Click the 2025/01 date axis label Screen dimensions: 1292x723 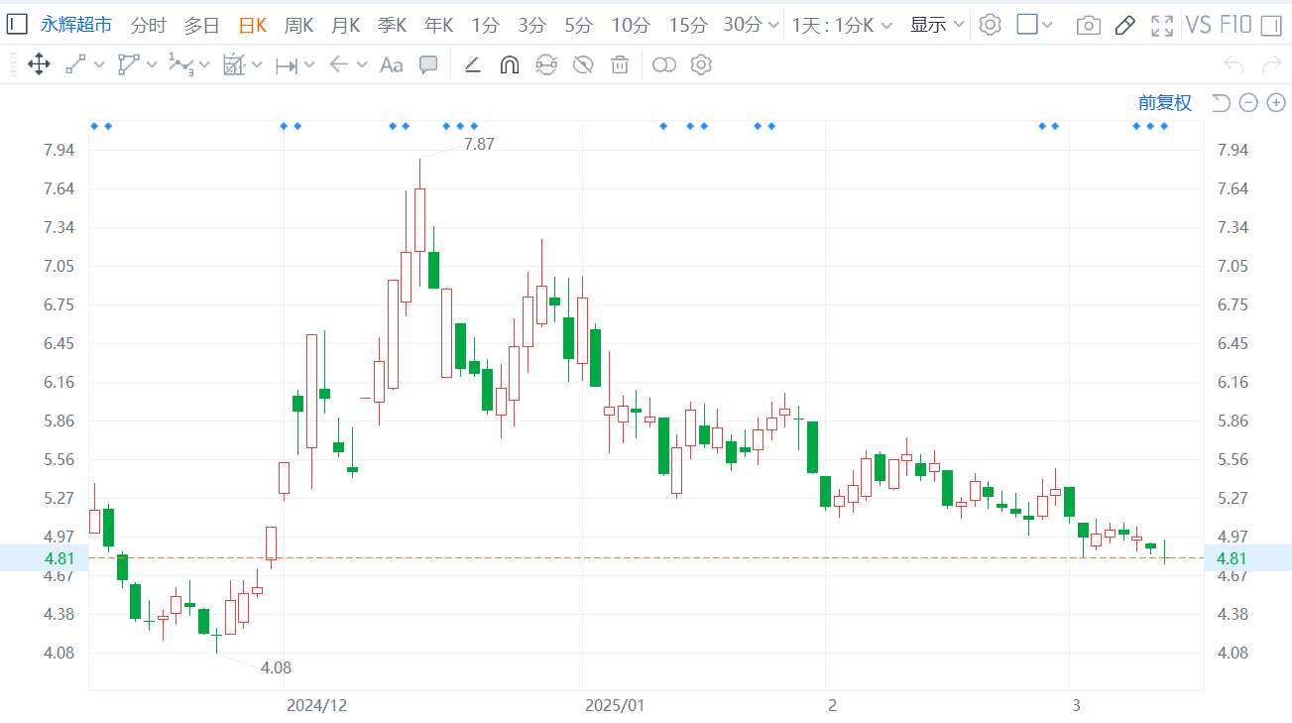pos(615,706)
